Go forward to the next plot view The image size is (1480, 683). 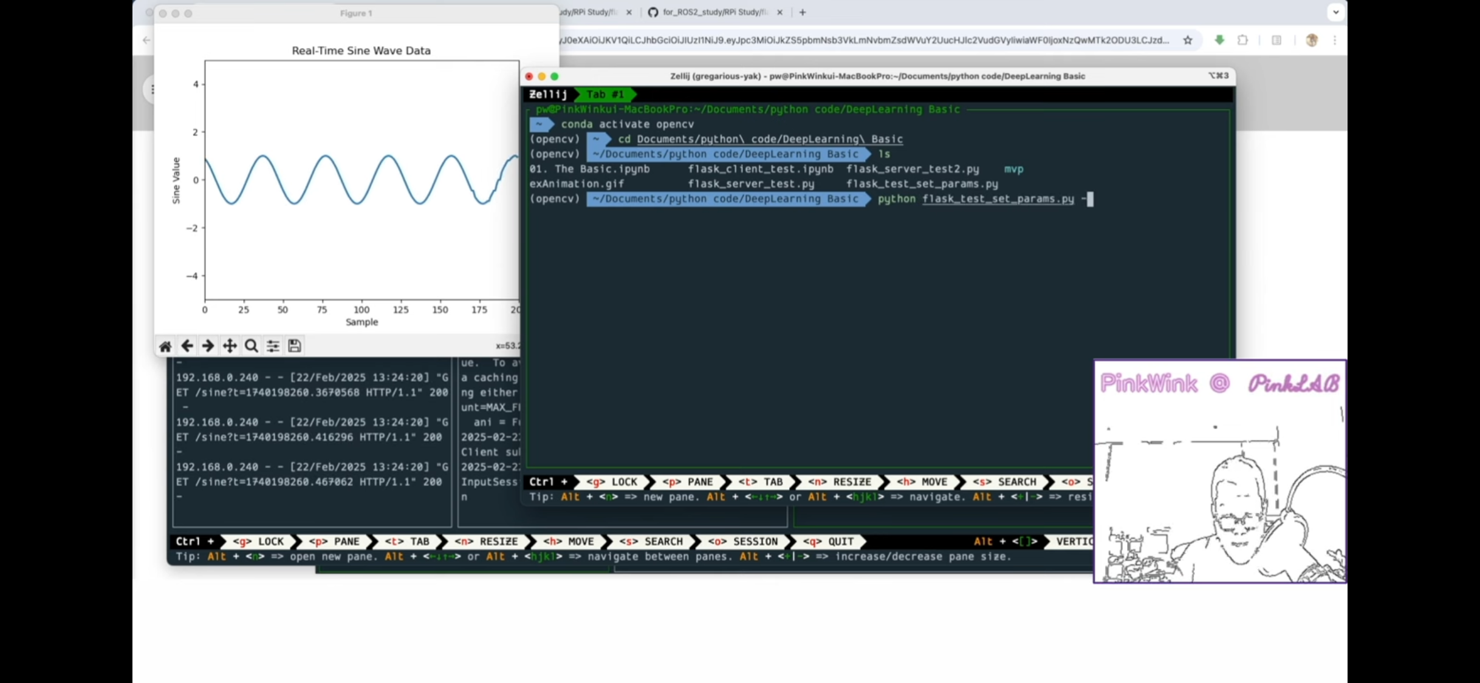(x=208, y=346)
